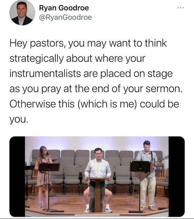The width and height of the screenshot is (194, 219).
Task: Open Ryan Goodroe's profile avatar photo
Action: (x=22, y=13)
